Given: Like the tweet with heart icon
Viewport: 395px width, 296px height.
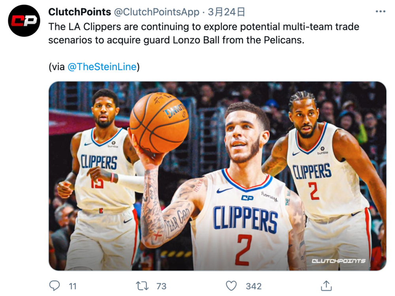Looking at the screenshot, I should [231, 286].
